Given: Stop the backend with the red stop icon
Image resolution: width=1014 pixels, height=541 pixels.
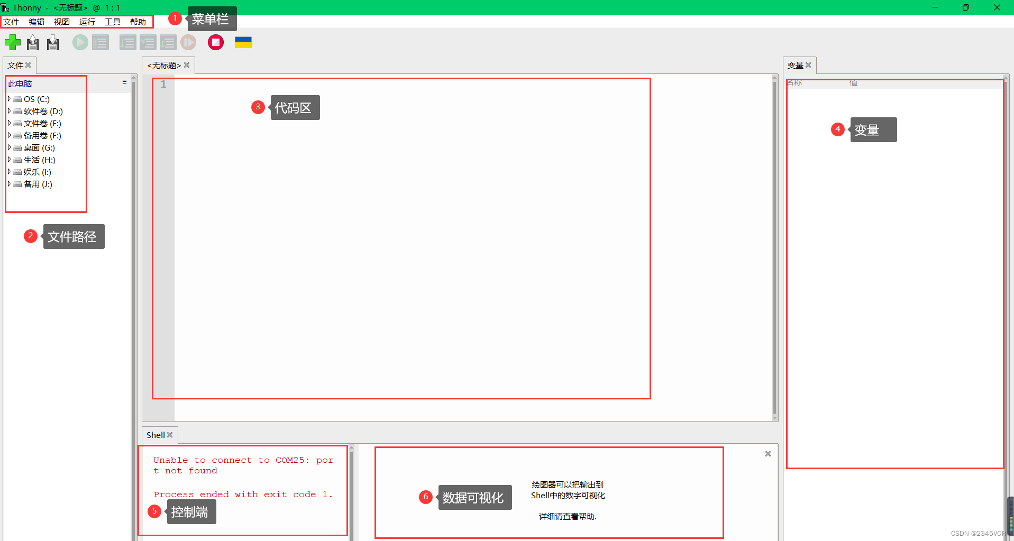Looking at the screenshot, I should (215, 42).
